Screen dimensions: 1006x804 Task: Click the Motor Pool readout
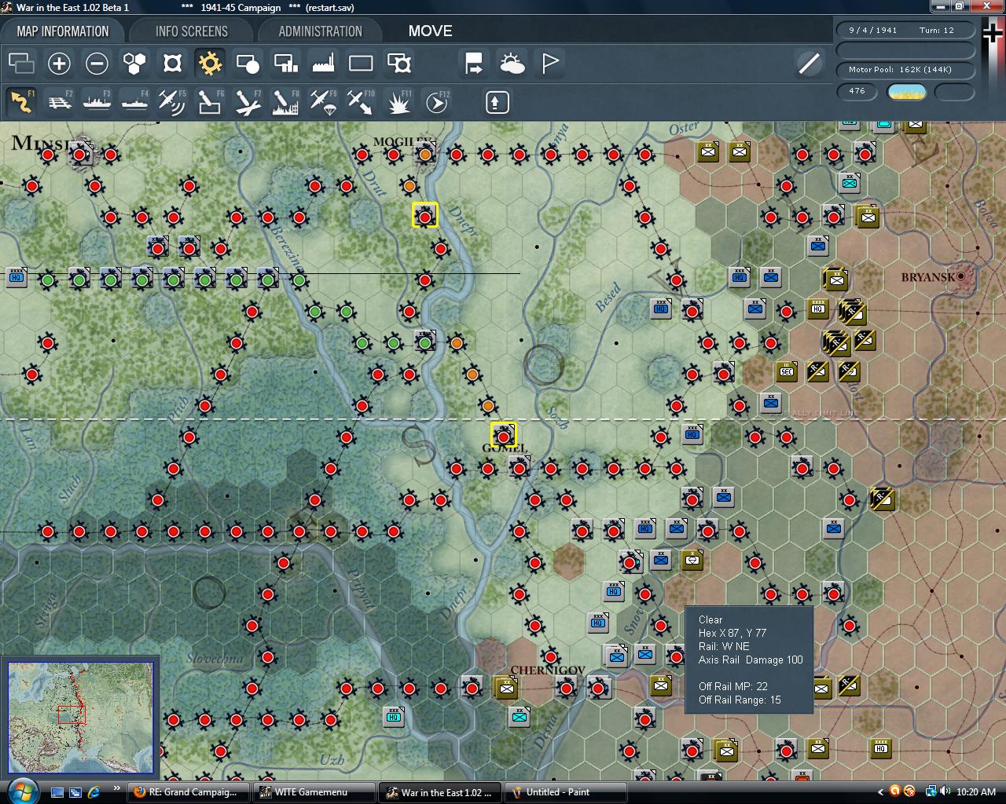tap(905, 70)
